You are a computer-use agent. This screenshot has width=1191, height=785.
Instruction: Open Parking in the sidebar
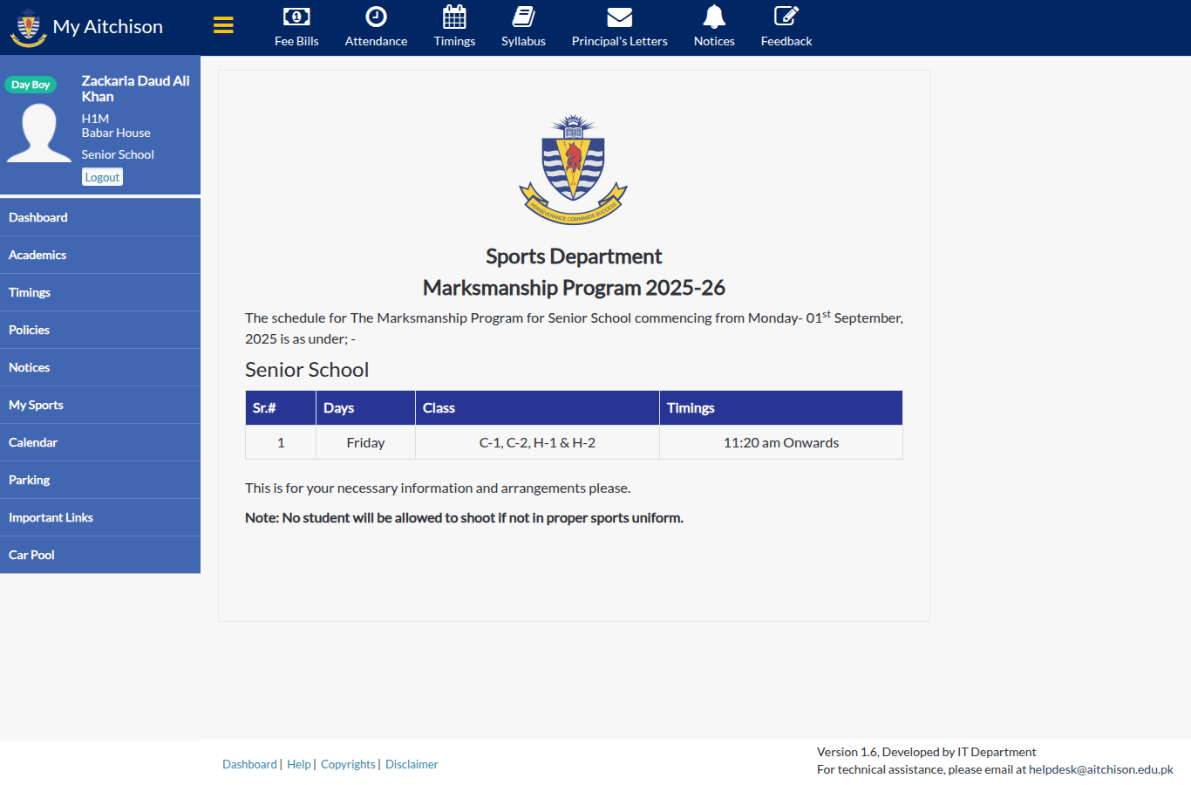pos(100,480)
